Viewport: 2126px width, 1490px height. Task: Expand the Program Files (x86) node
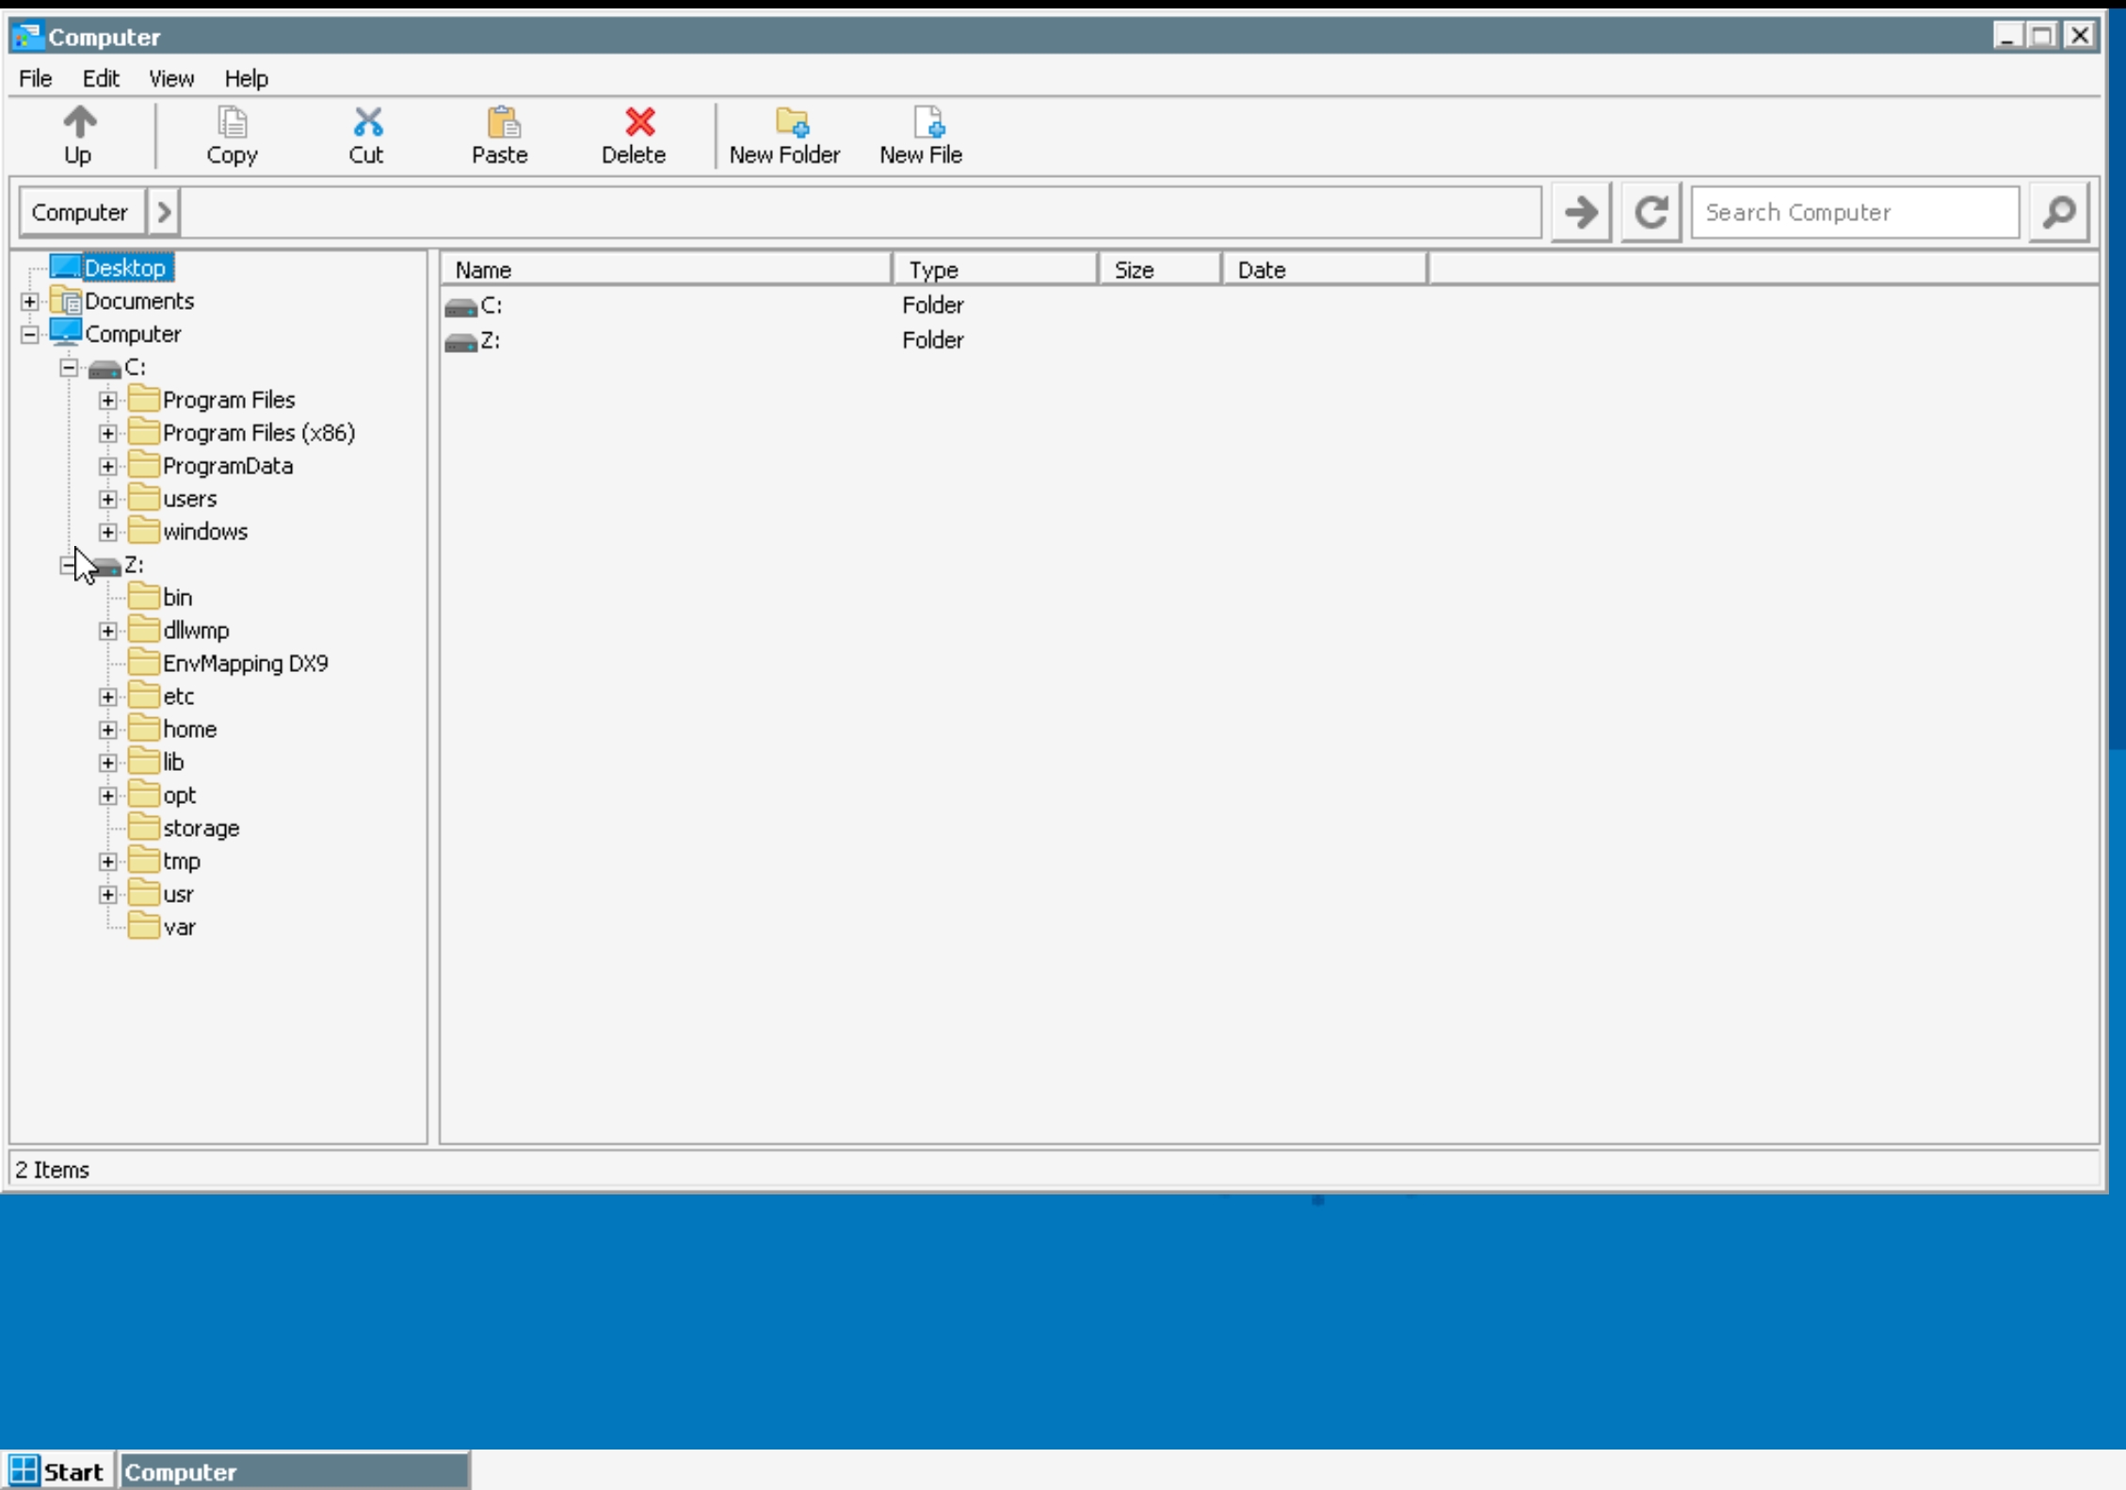[x=108, y=433]
